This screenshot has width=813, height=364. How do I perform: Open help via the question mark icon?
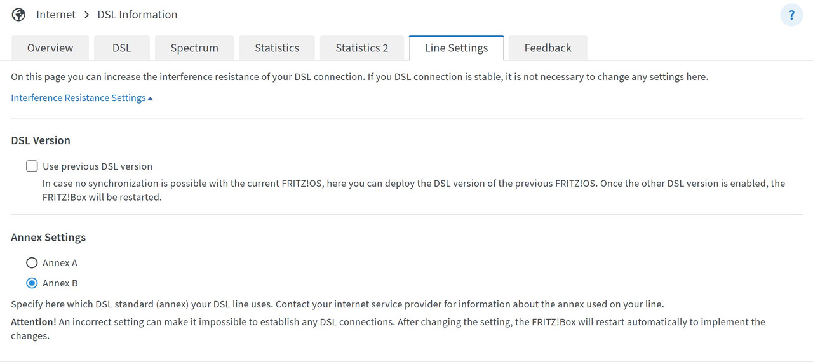click(x=791, y=15)
